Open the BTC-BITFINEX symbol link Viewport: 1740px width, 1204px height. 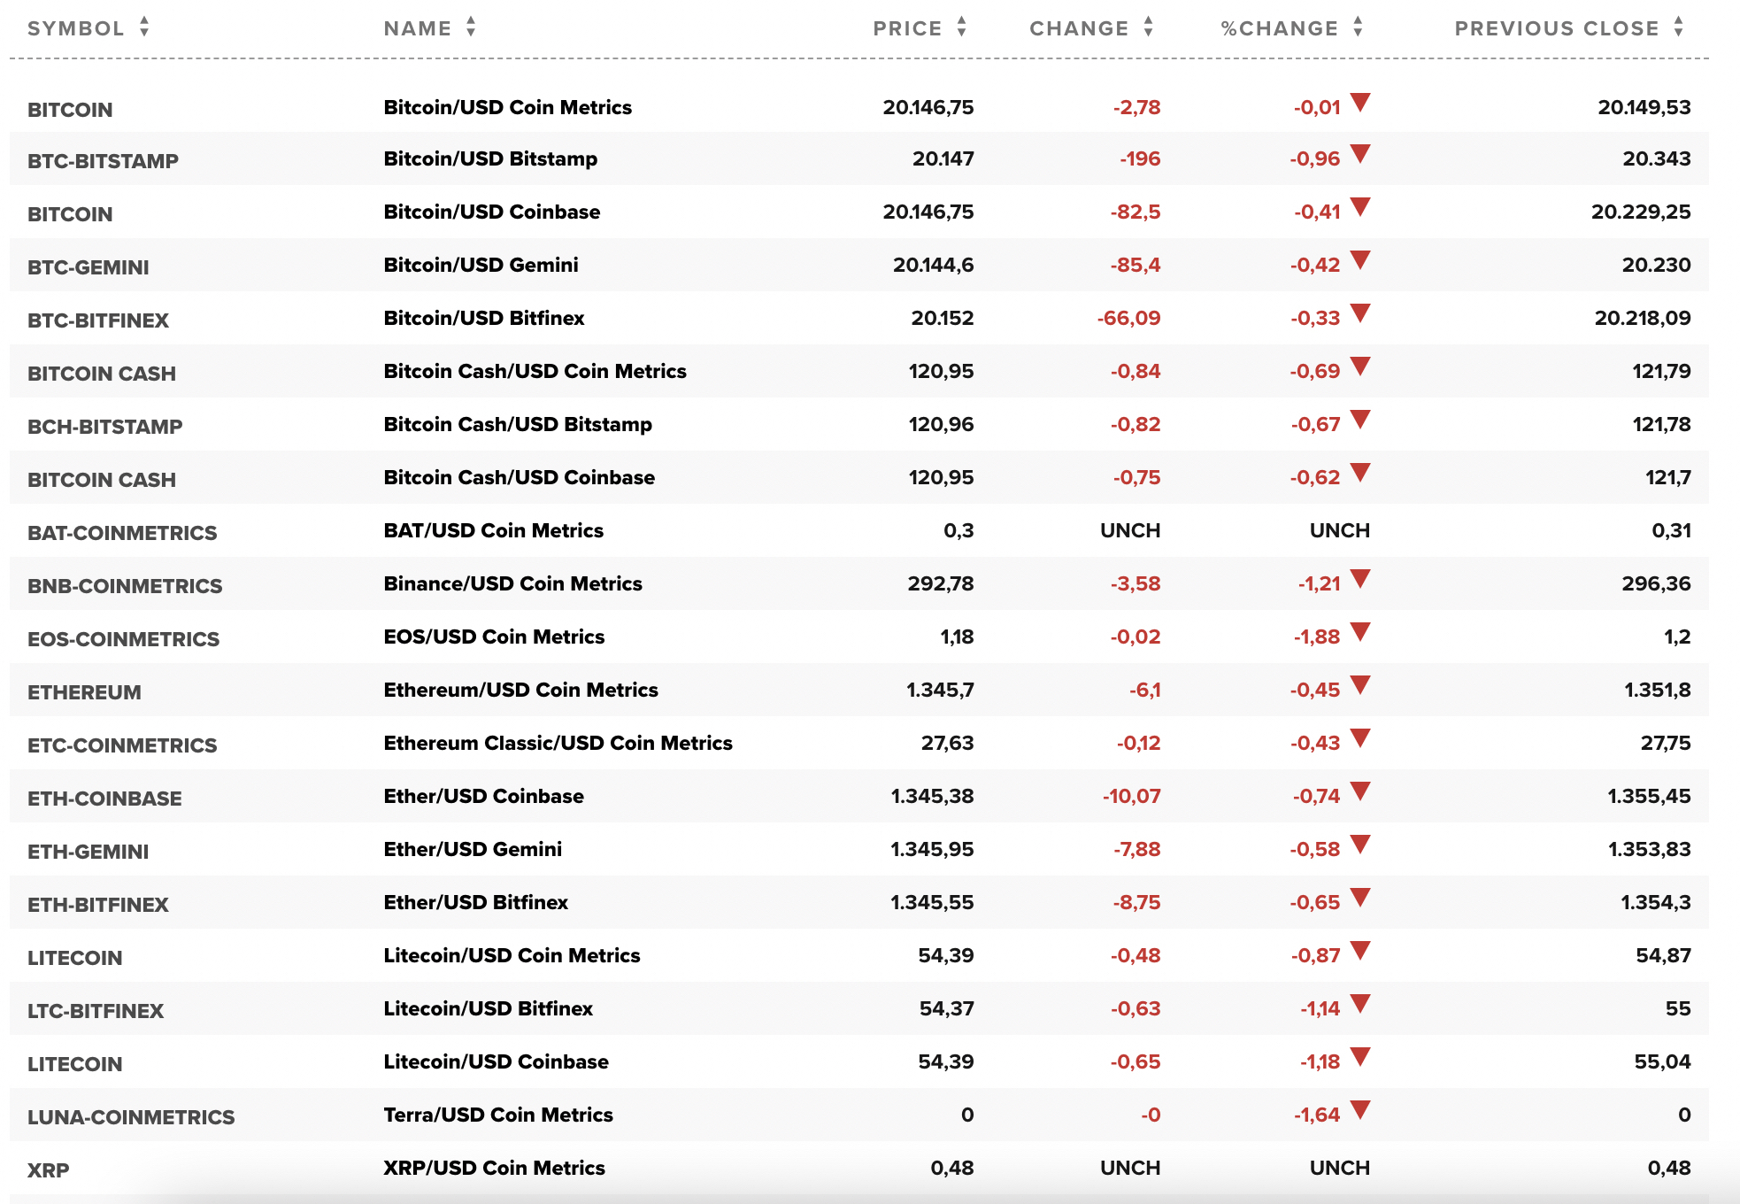(98, 320)
